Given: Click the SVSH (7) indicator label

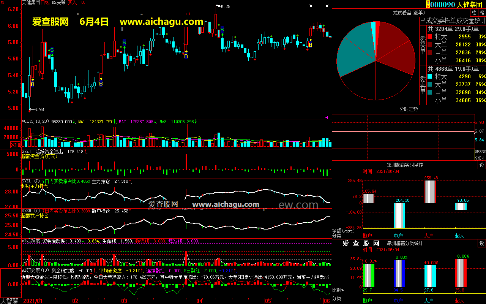Looking at the screenshot, I should point(31,211).
